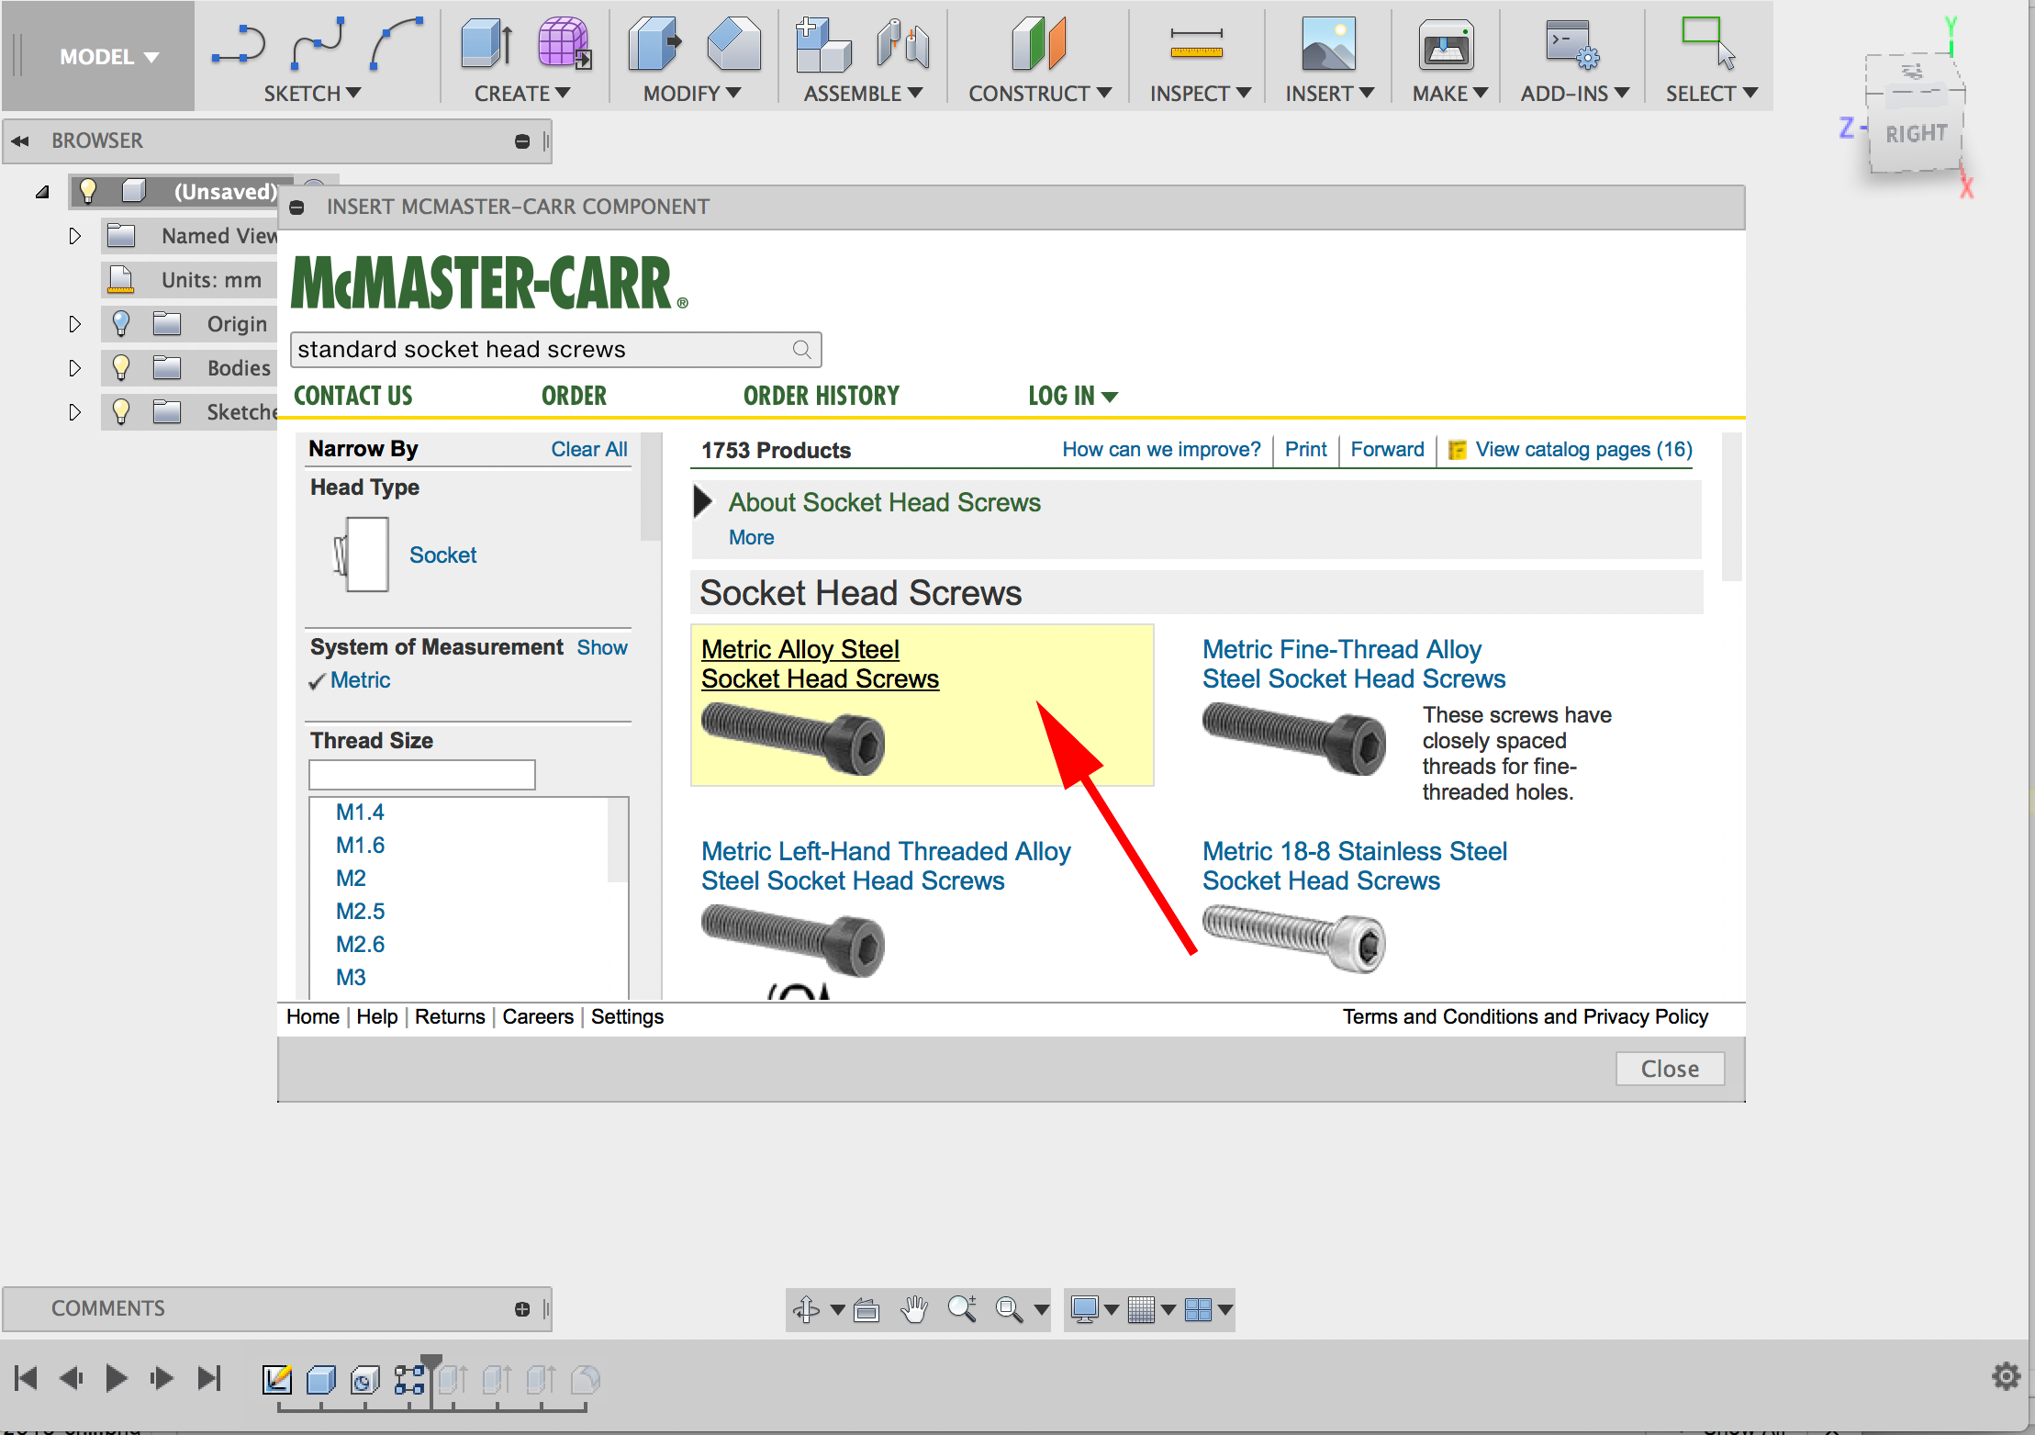Click Metric Alloy Steel Socket Head Screws link
The image size is (2035, 1435).
pyautogui.click(x=820, y=664)
